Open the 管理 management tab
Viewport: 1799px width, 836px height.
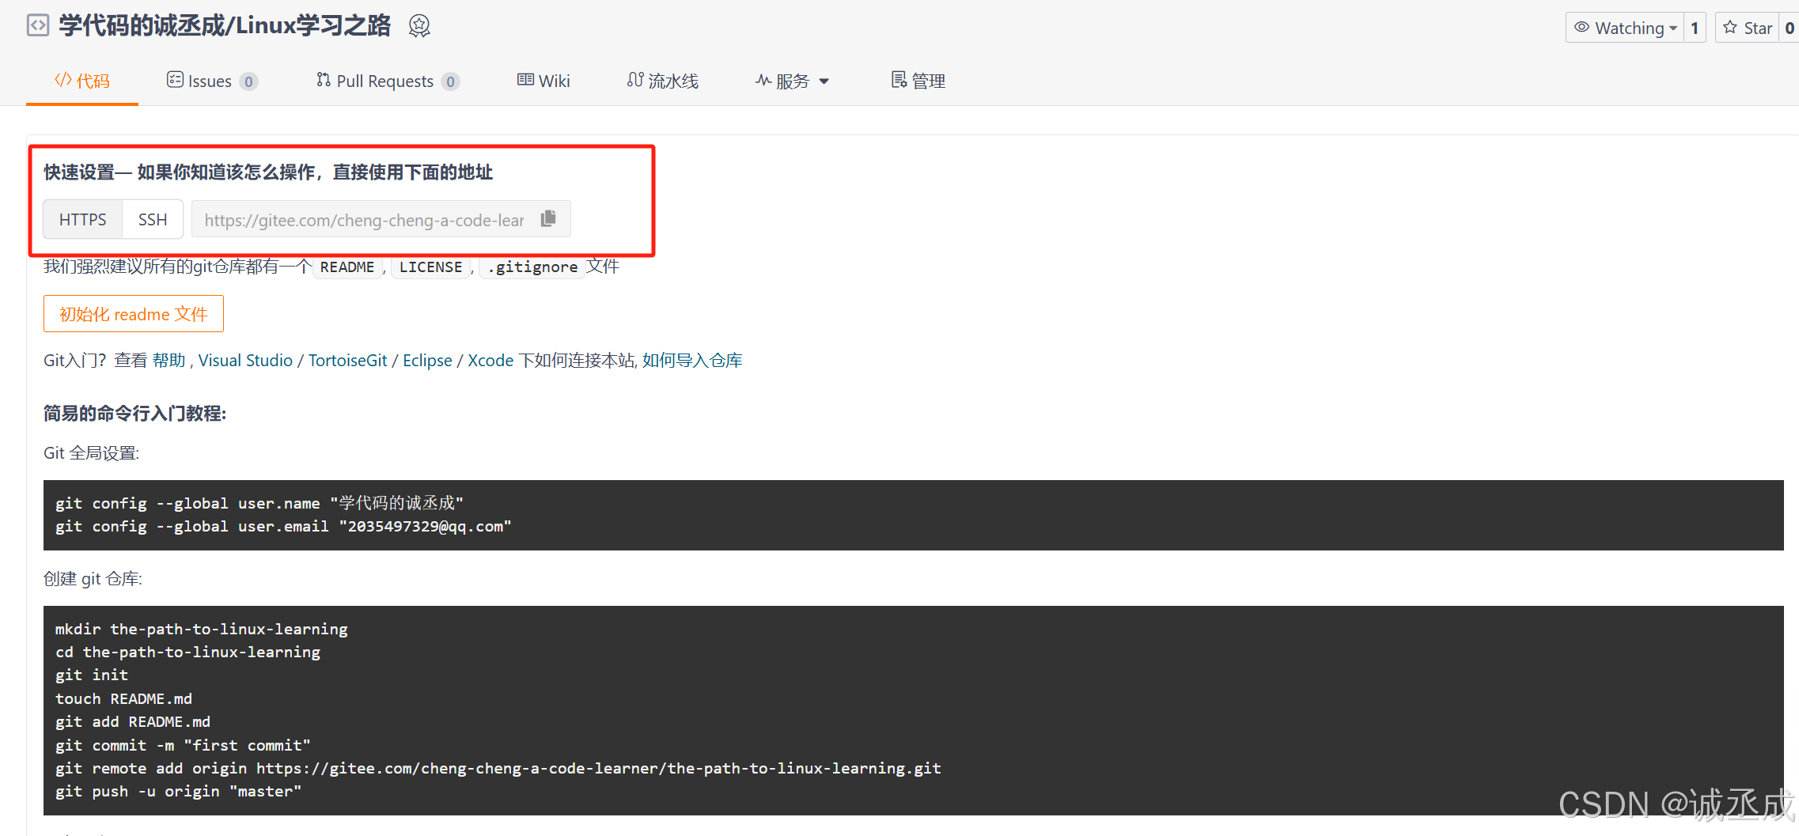(918, 81)
